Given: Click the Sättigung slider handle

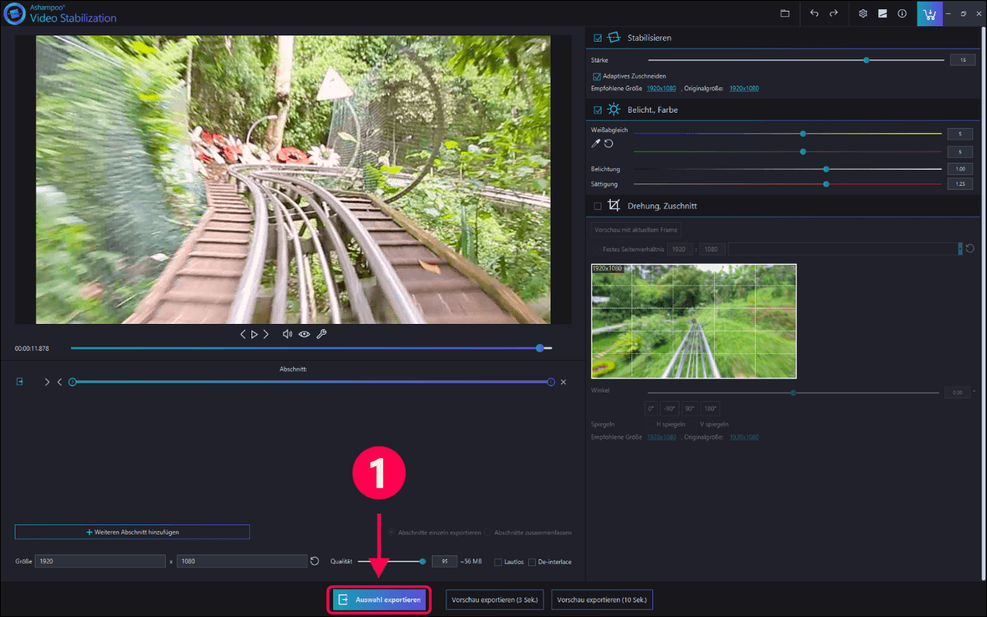Looking at the screenshot, I should tap(826, 184).
